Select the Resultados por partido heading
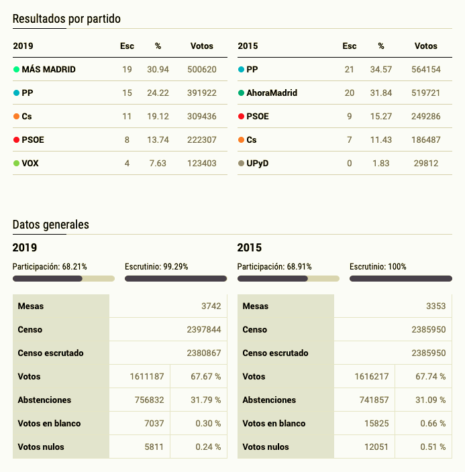 66,19
